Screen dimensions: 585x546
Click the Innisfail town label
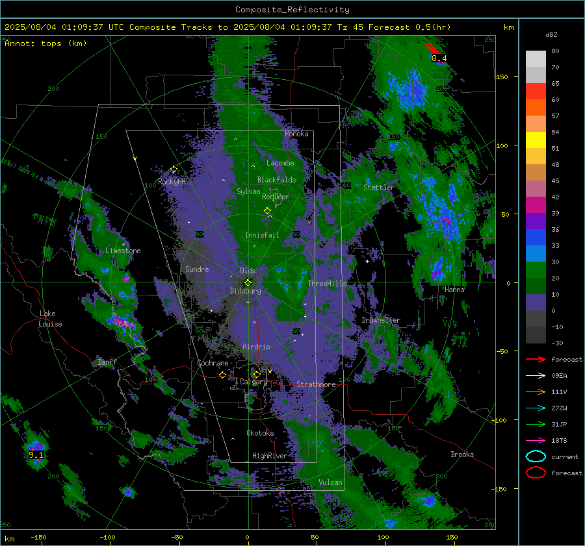[262, 235]
